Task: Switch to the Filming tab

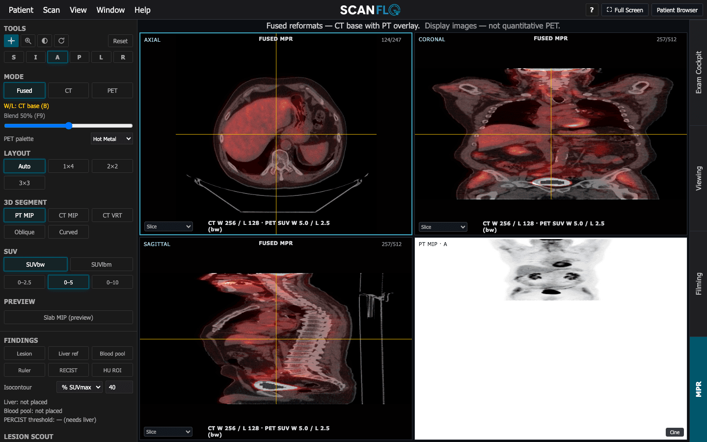Action: tap(698, 284)
